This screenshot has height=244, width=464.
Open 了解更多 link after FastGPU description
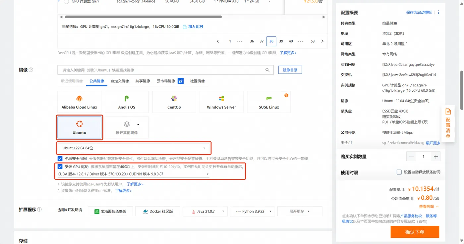[x=288, y=53]
